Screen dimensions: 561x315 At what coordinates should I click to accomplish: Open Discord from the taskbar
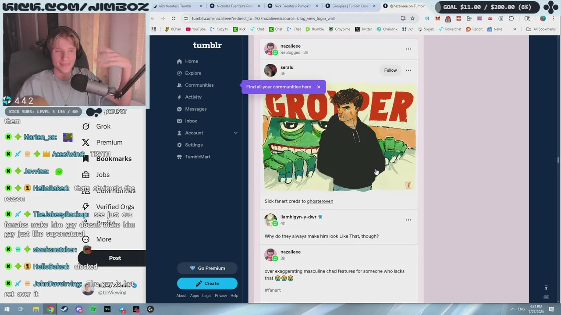(79, 309)
